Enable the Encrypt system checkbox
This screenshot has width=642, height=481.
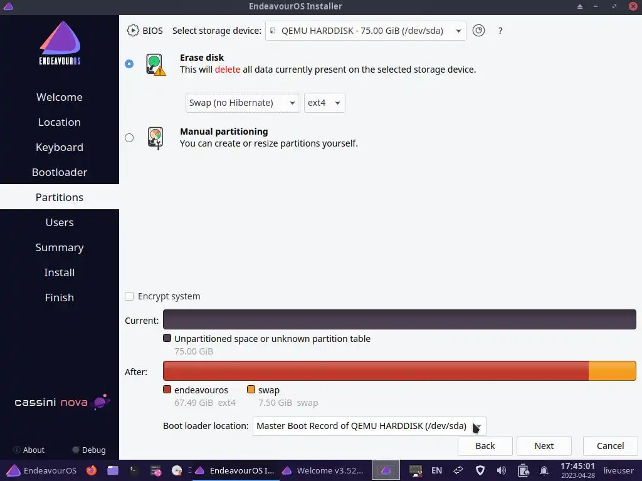coord(129,296)
